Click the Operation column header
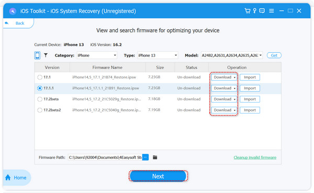Screen dimensions: 314x193 [x=237, y=67]
